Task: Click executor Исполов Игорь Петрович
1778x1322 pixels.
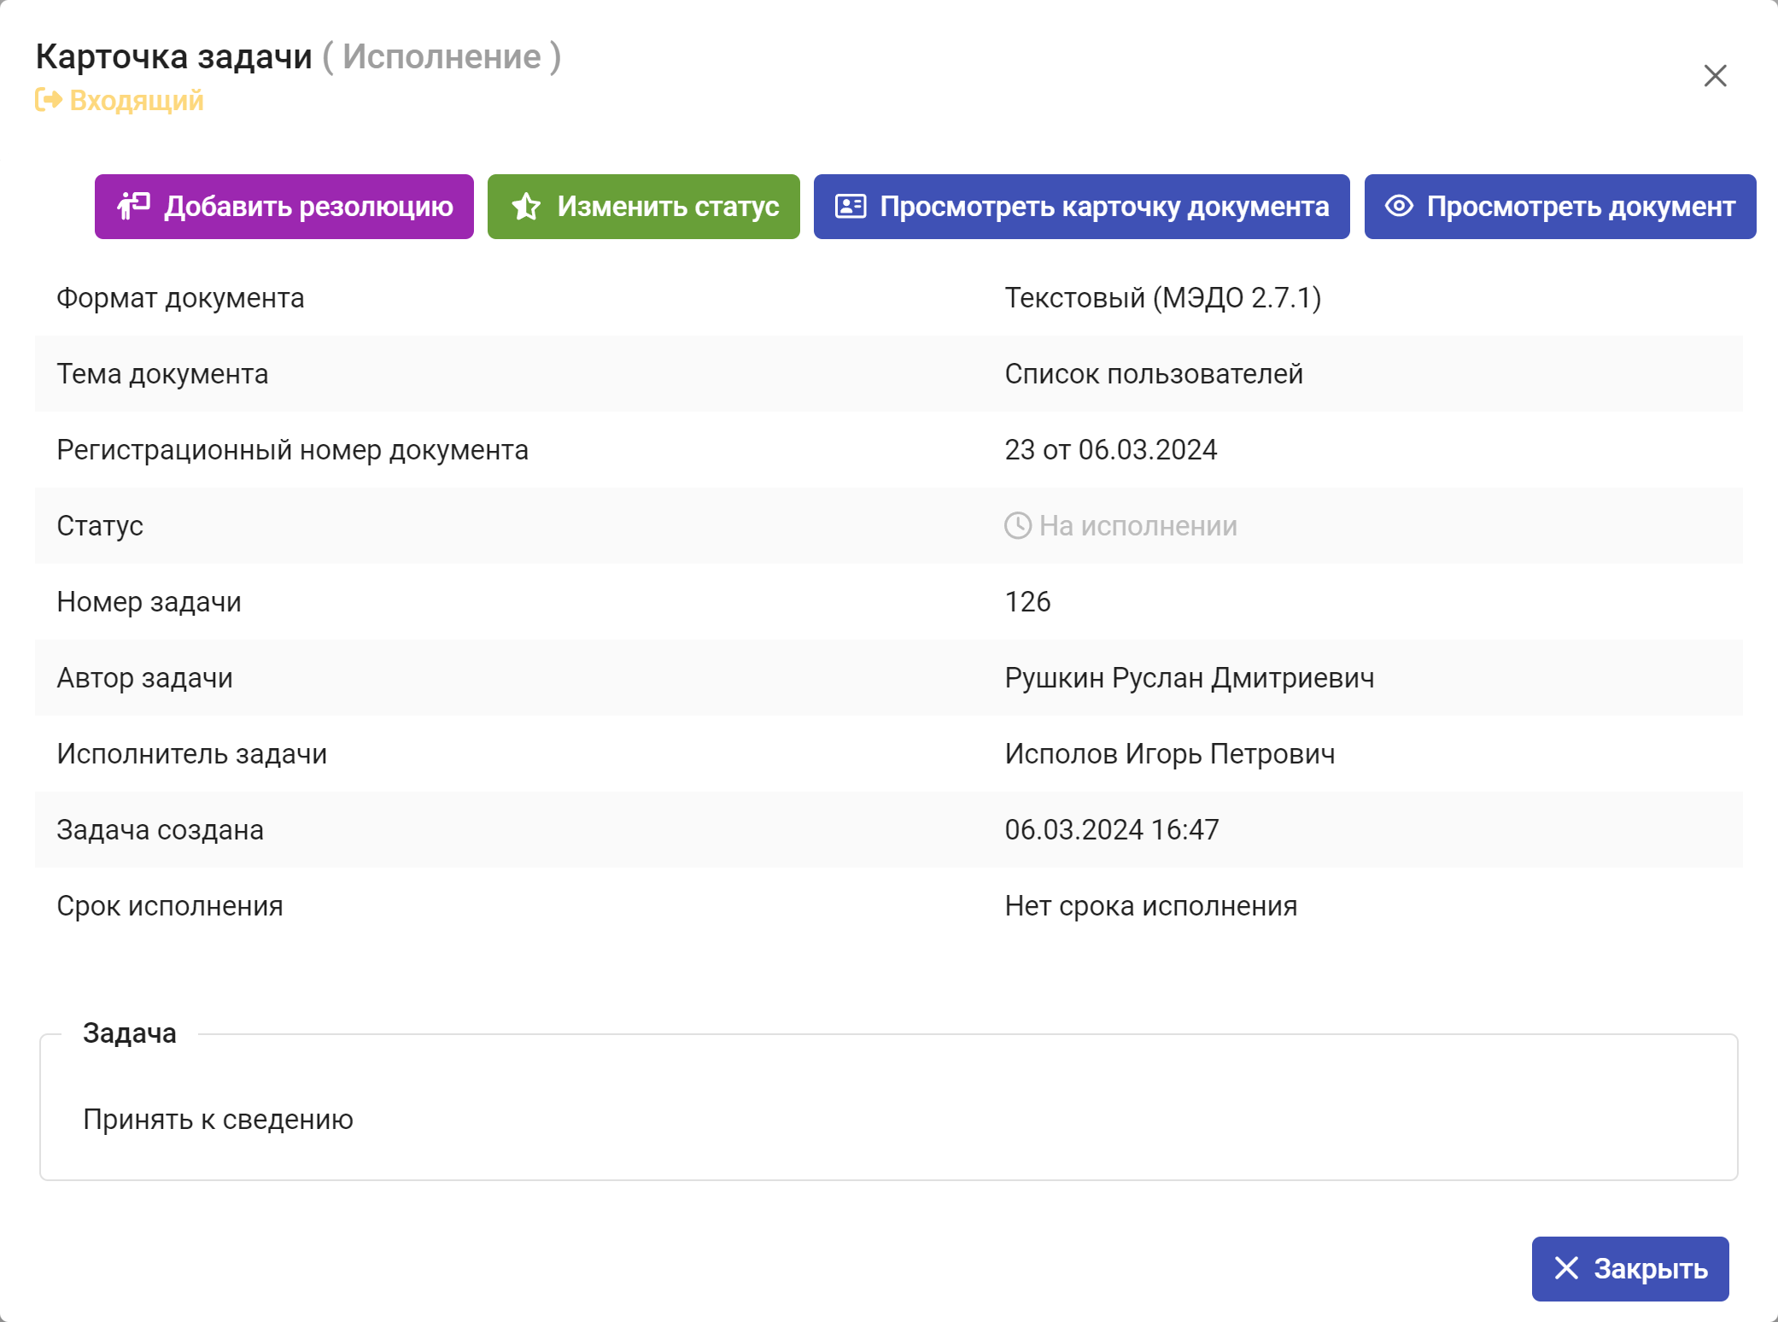Action: click(x=1169, y=754)
